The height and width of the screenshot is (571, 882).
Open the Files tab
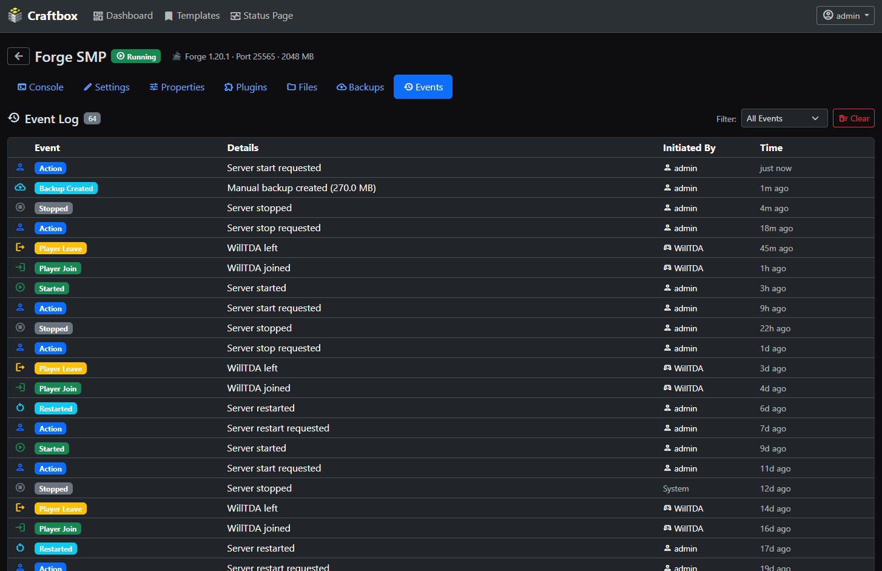click(x=302, y=87)
